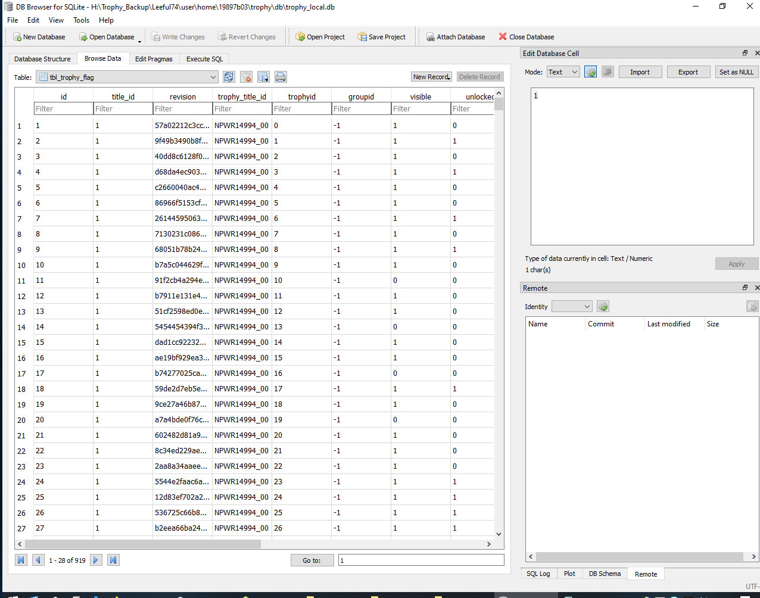Click Attach Database toolbar button
Image resolution: width=760 pixels, height=598 pixels.
456,37
